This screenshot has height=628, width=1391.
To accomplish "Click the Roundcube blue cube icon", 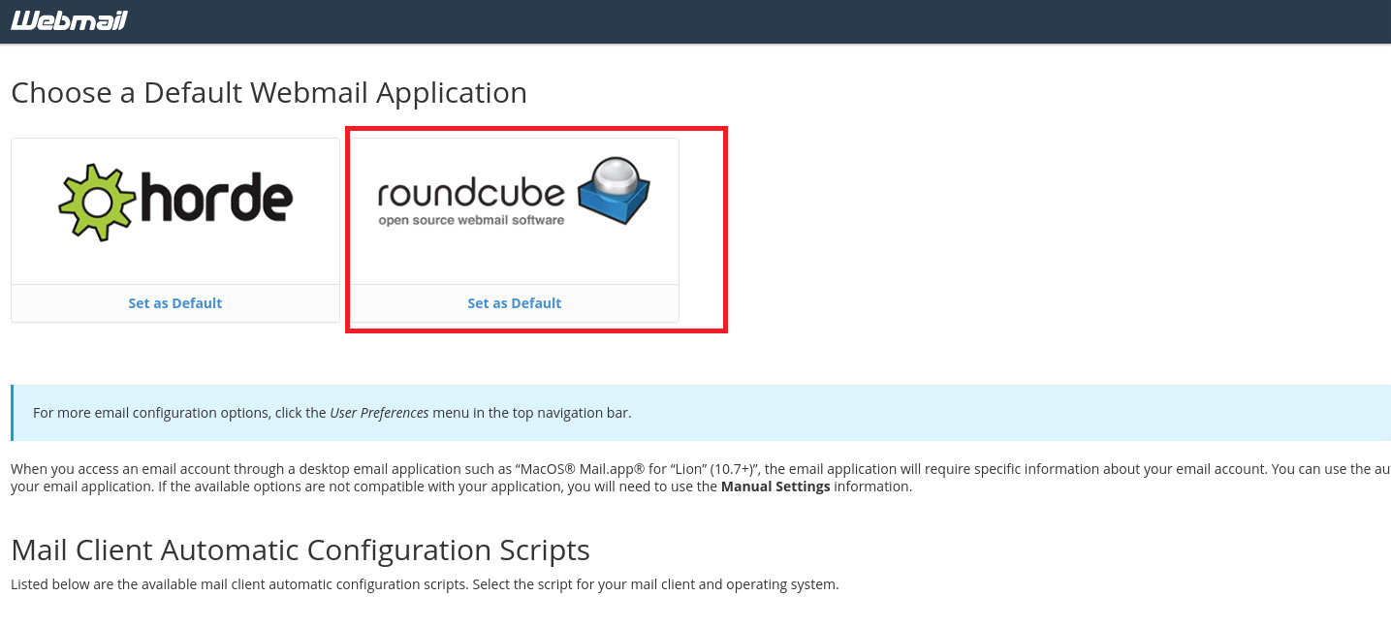I will click(x=614, y=190).
